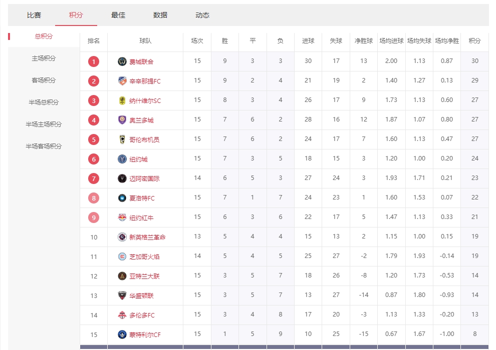Select the 数据 tab
496x350 pixels.
click(160, 15)
